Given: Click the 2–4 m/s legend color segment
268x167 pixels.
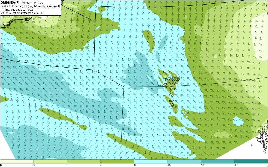Looking at the screenshot, I should pyautogui.click(x=50, y=161).
